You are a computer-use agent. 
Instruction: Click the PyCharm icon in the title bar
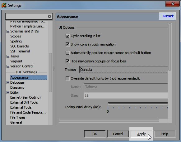point(4,5)
